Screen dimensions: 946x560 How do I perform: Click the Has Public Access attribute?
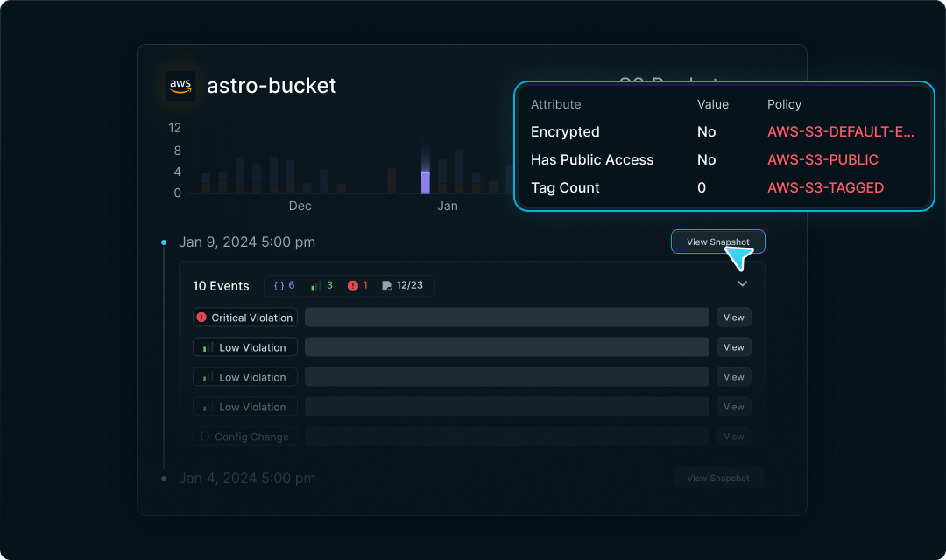tap(592, 160)
